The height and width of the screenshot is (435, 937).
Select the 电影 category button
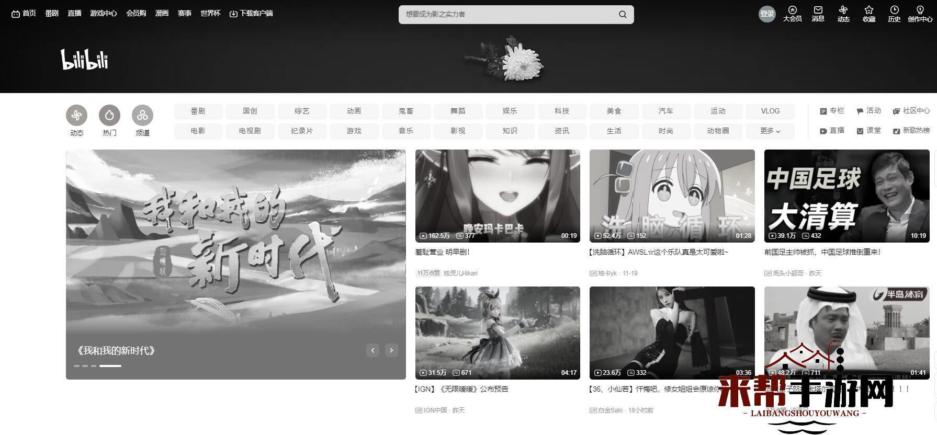[x=198, y=131]
